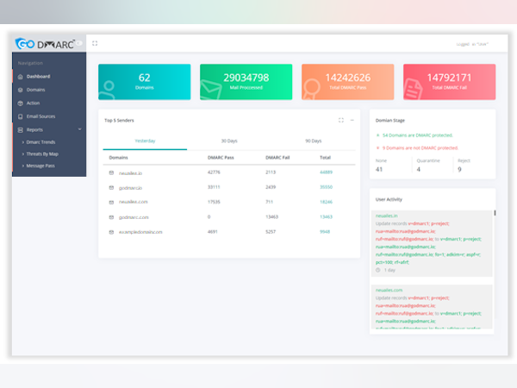This screenshot has height=388, width=517.
Task: Toggle the sidebar switch beside GoDMARC logo
Action: click(78, 42)
